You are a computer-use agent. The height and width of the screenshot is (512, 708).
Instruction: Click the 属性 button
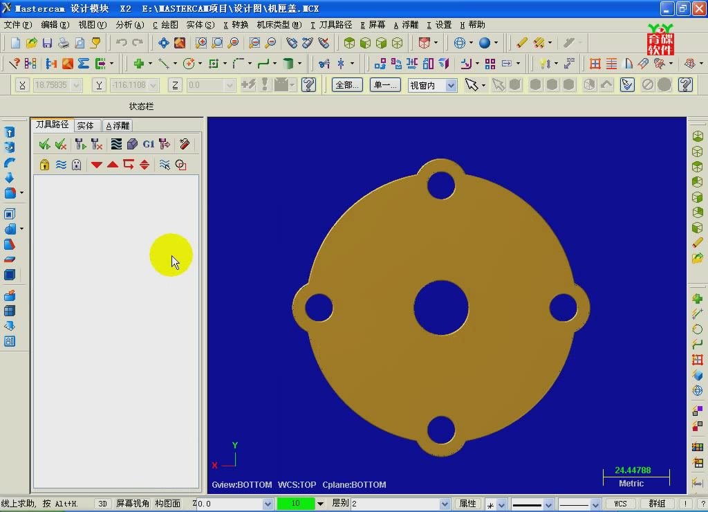(x=468, y=504)
